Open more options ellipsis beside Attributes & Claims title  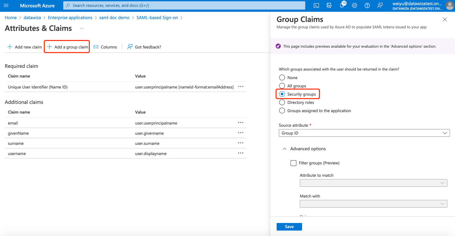coord(82,28)
